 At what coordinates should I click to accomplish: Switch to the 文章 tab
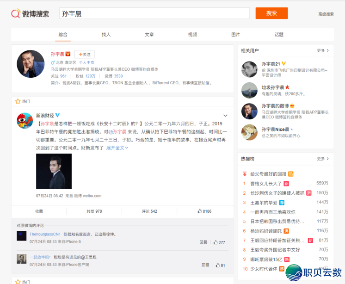tap(149, 35)
